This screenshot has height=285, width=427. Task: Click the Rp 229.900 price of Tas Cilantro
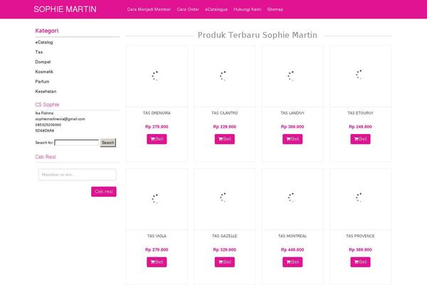coord(225,127)
